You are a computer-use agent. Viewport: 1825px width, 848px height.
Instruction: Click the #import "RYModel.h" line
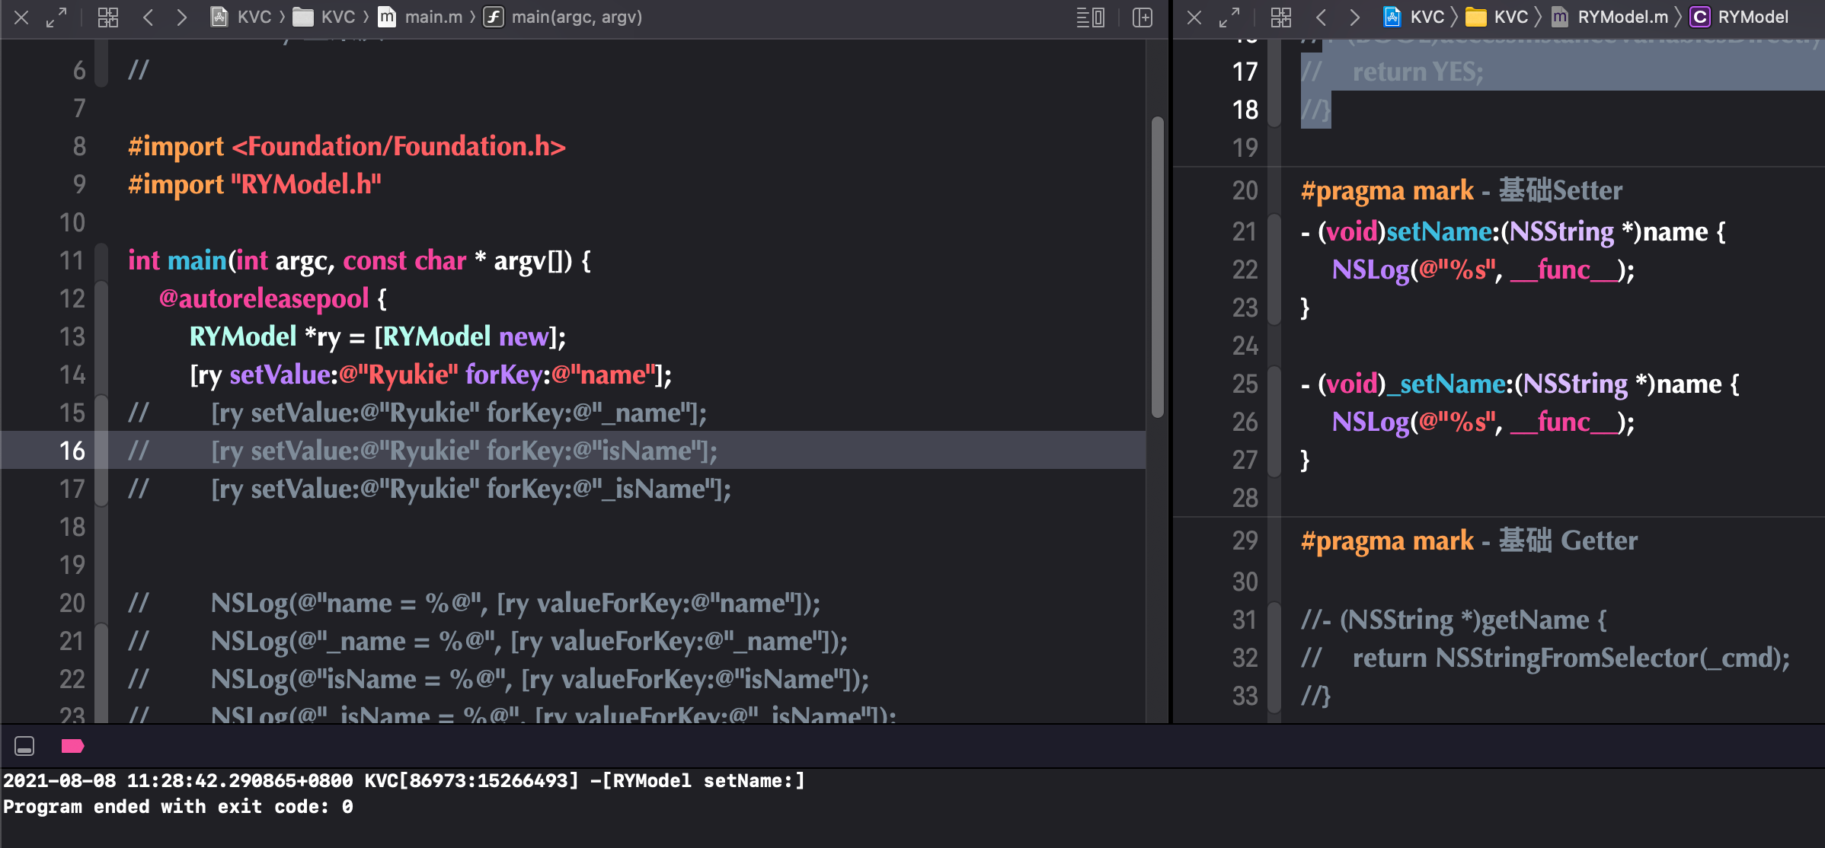coord(254,184)
